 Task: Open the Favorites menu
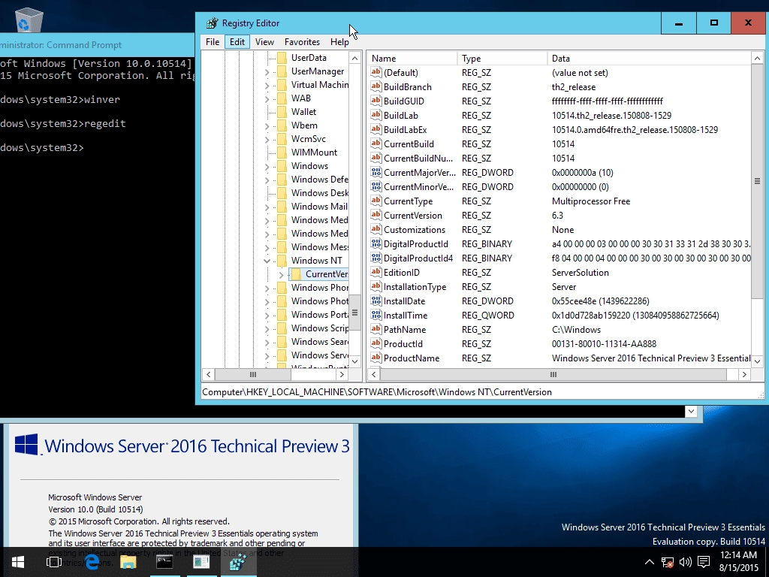click(302, 42)
